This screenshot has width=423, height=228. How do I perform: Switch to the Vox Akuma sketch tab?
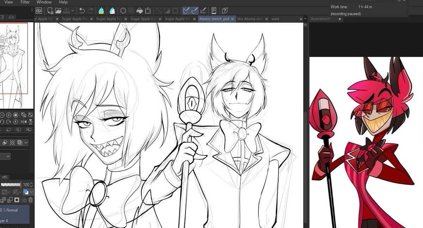tap(250, 19)
